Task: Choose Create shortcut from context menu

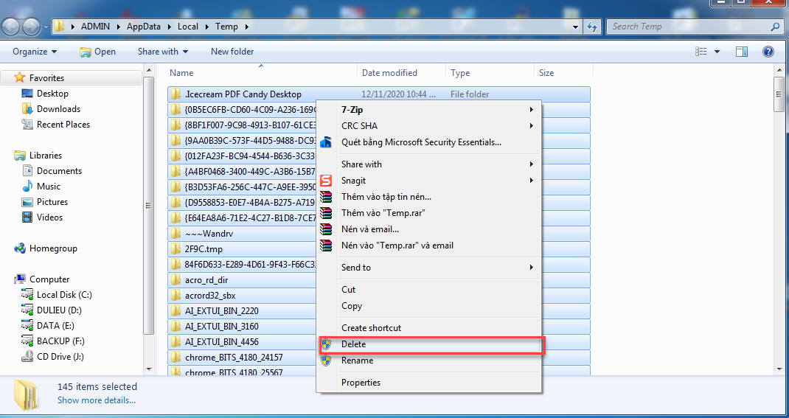Action: point(428,328)
